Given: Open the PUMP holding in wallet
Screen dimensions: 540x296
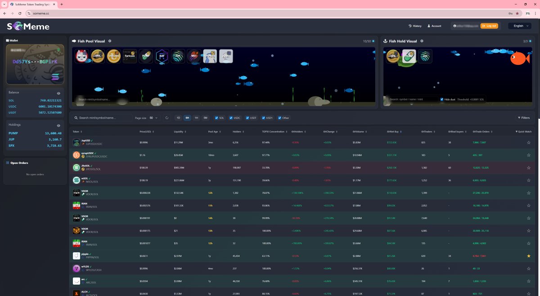Looking at the screenshot, I should tap(35, 133).
